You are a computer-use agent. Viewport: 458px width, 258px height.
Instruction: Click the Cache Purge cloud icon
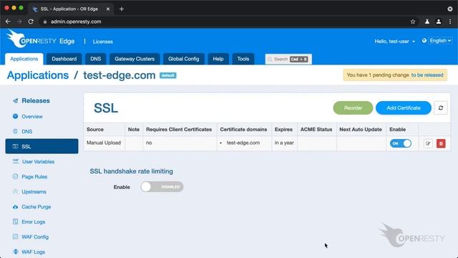16,207
